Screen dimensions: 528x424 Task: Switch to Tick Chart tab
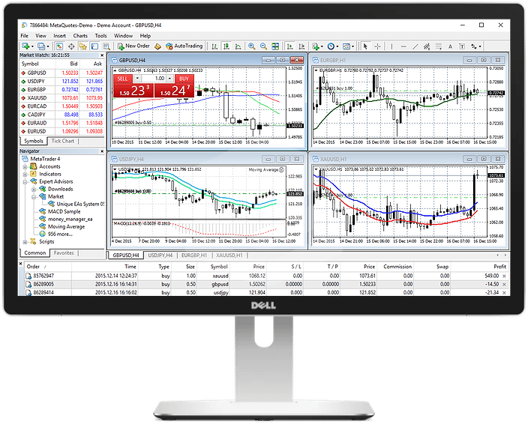point(63,142)
